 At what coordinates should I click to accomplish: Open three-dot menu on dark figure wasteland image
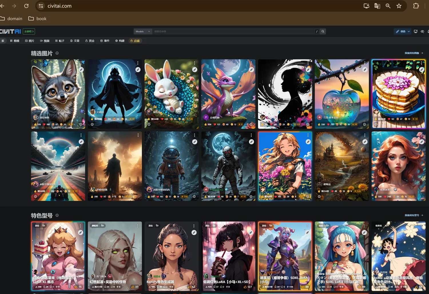(138, 135)
